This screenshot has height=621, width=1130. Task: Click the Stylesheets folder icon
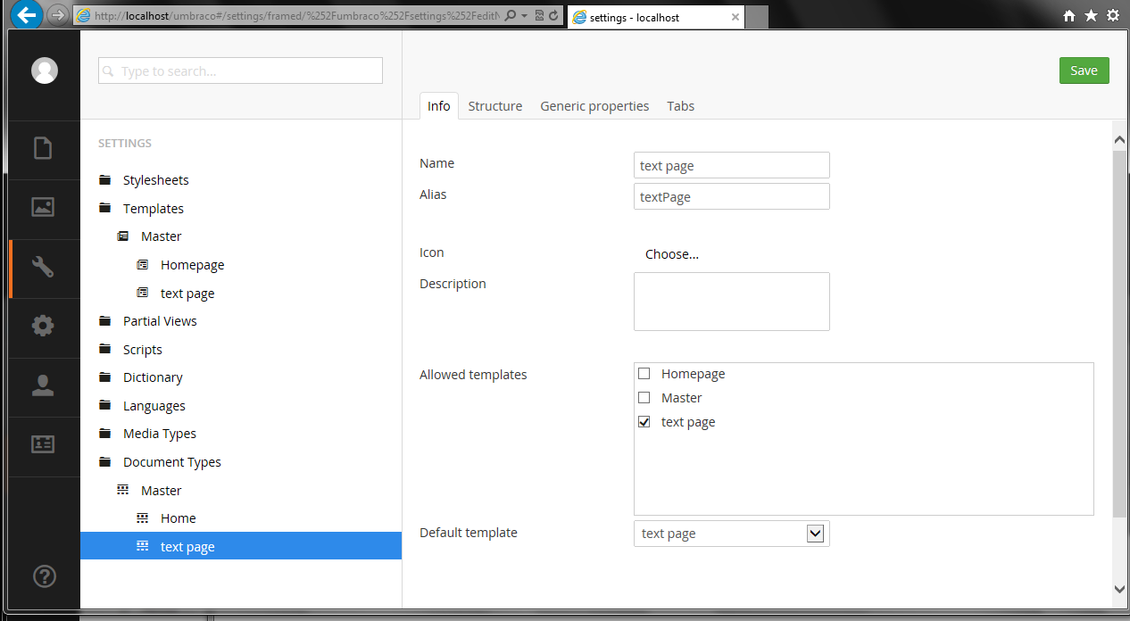click(x=105, y=179)
